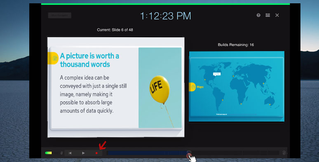Click the 1:12:23 PM clock display
The height and width of the screenshot is (162, 319).
coord(166,16)
